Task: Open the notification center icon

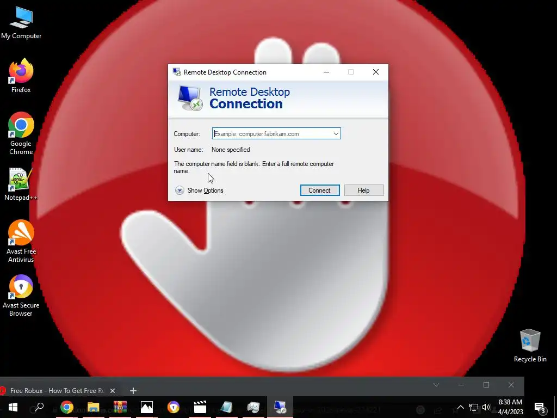Action: 540,408
